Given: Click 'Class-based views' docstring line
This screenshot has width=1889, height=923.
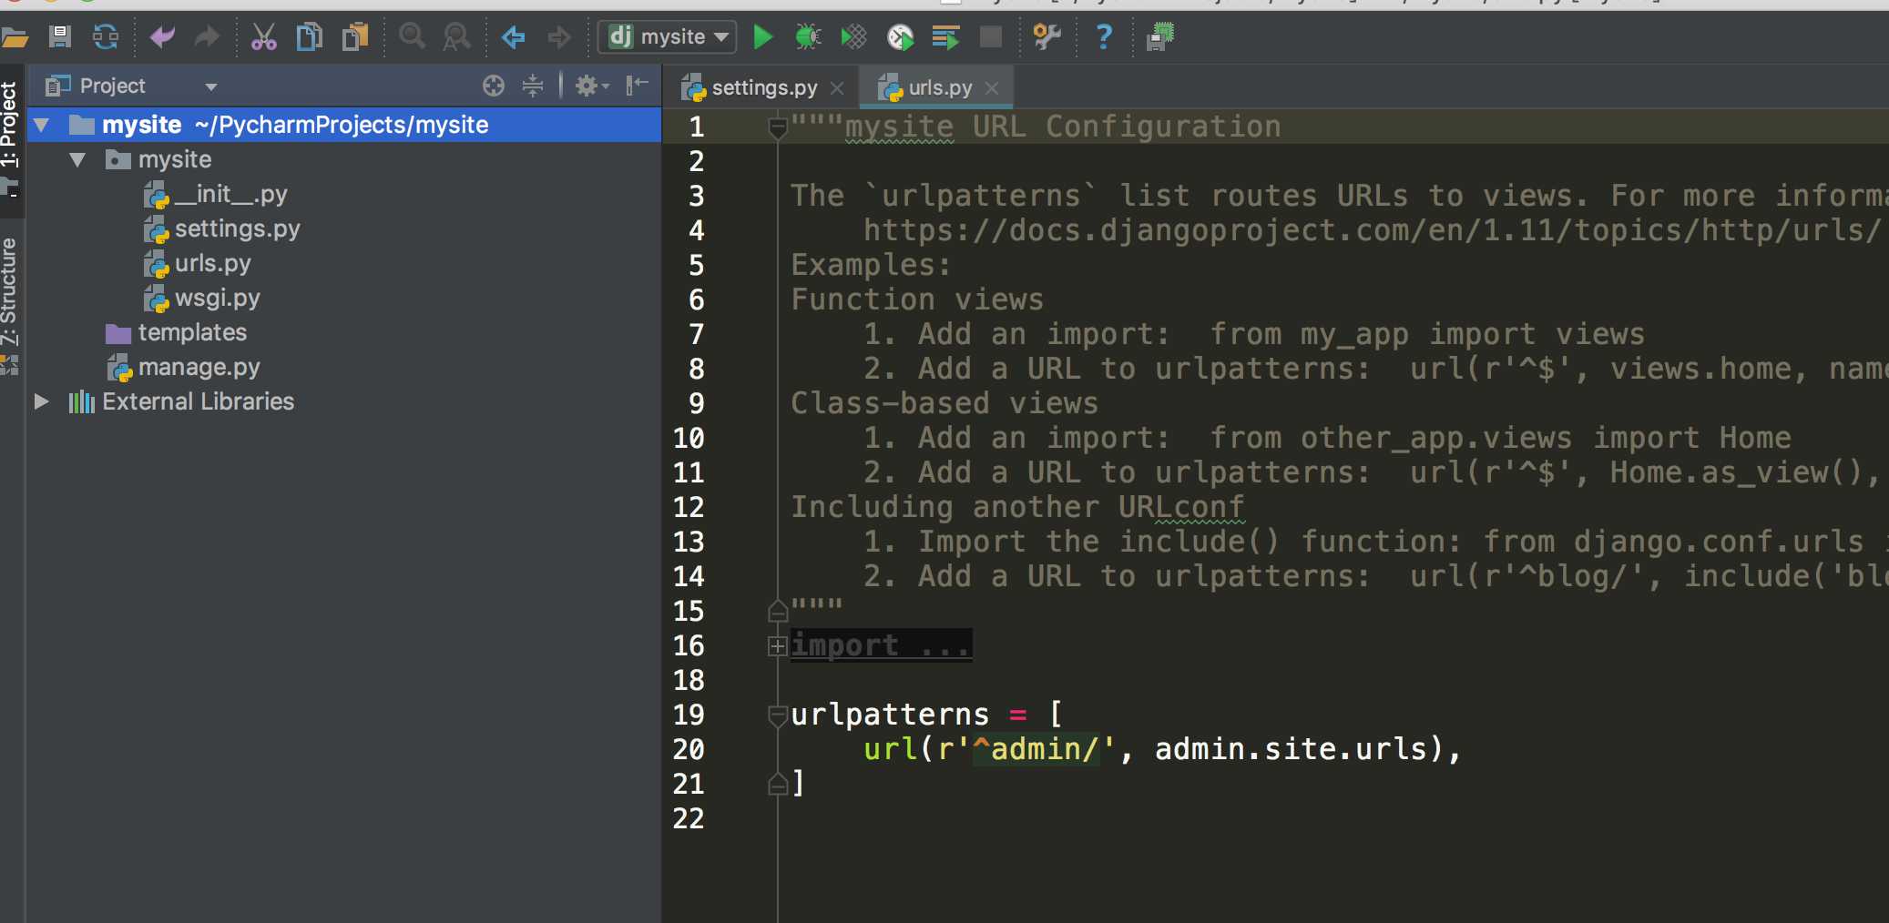Looking at the screenshot, I should (x=944, y=403).
